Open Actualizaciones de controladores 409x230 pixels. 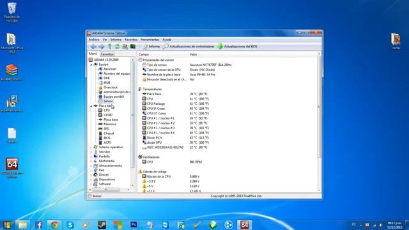(189, 47)
